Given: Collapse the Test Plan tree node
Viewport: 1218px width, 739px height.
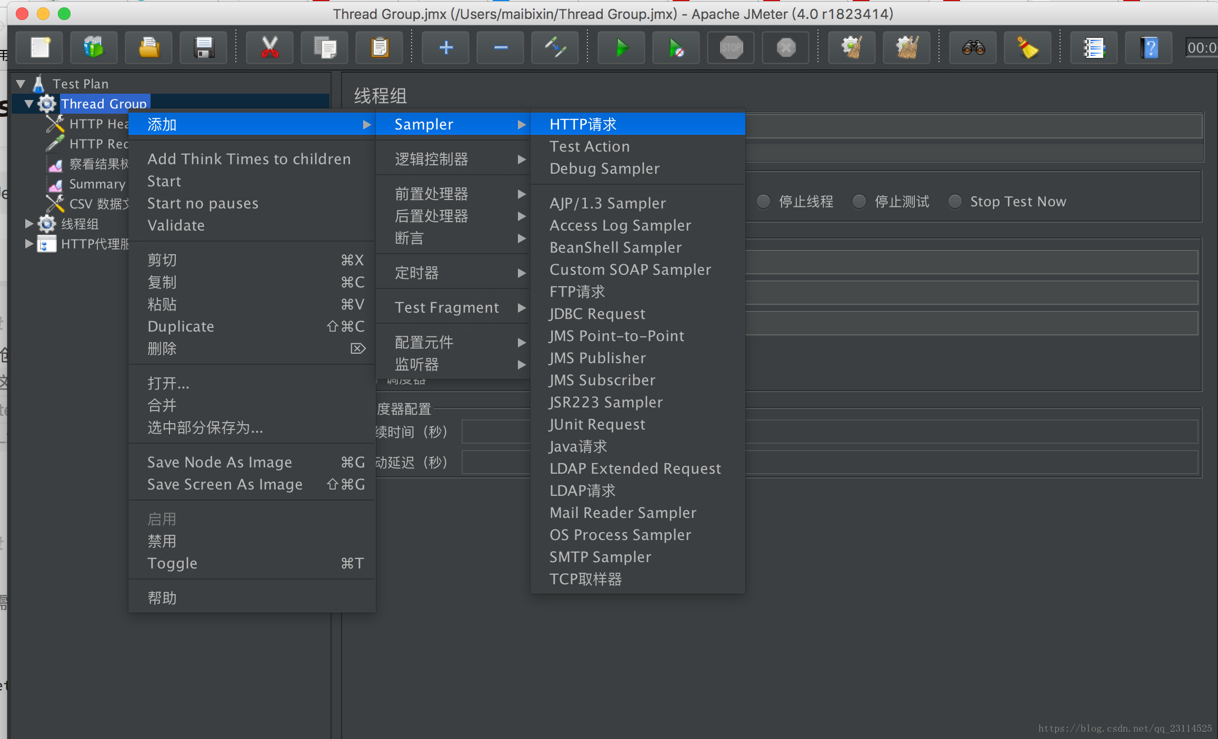Looking at the screenshot, I should point(21,84).
